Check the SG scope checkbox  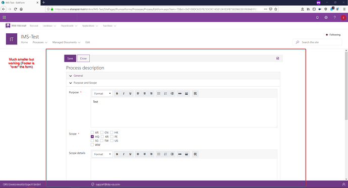coord(92,141)
